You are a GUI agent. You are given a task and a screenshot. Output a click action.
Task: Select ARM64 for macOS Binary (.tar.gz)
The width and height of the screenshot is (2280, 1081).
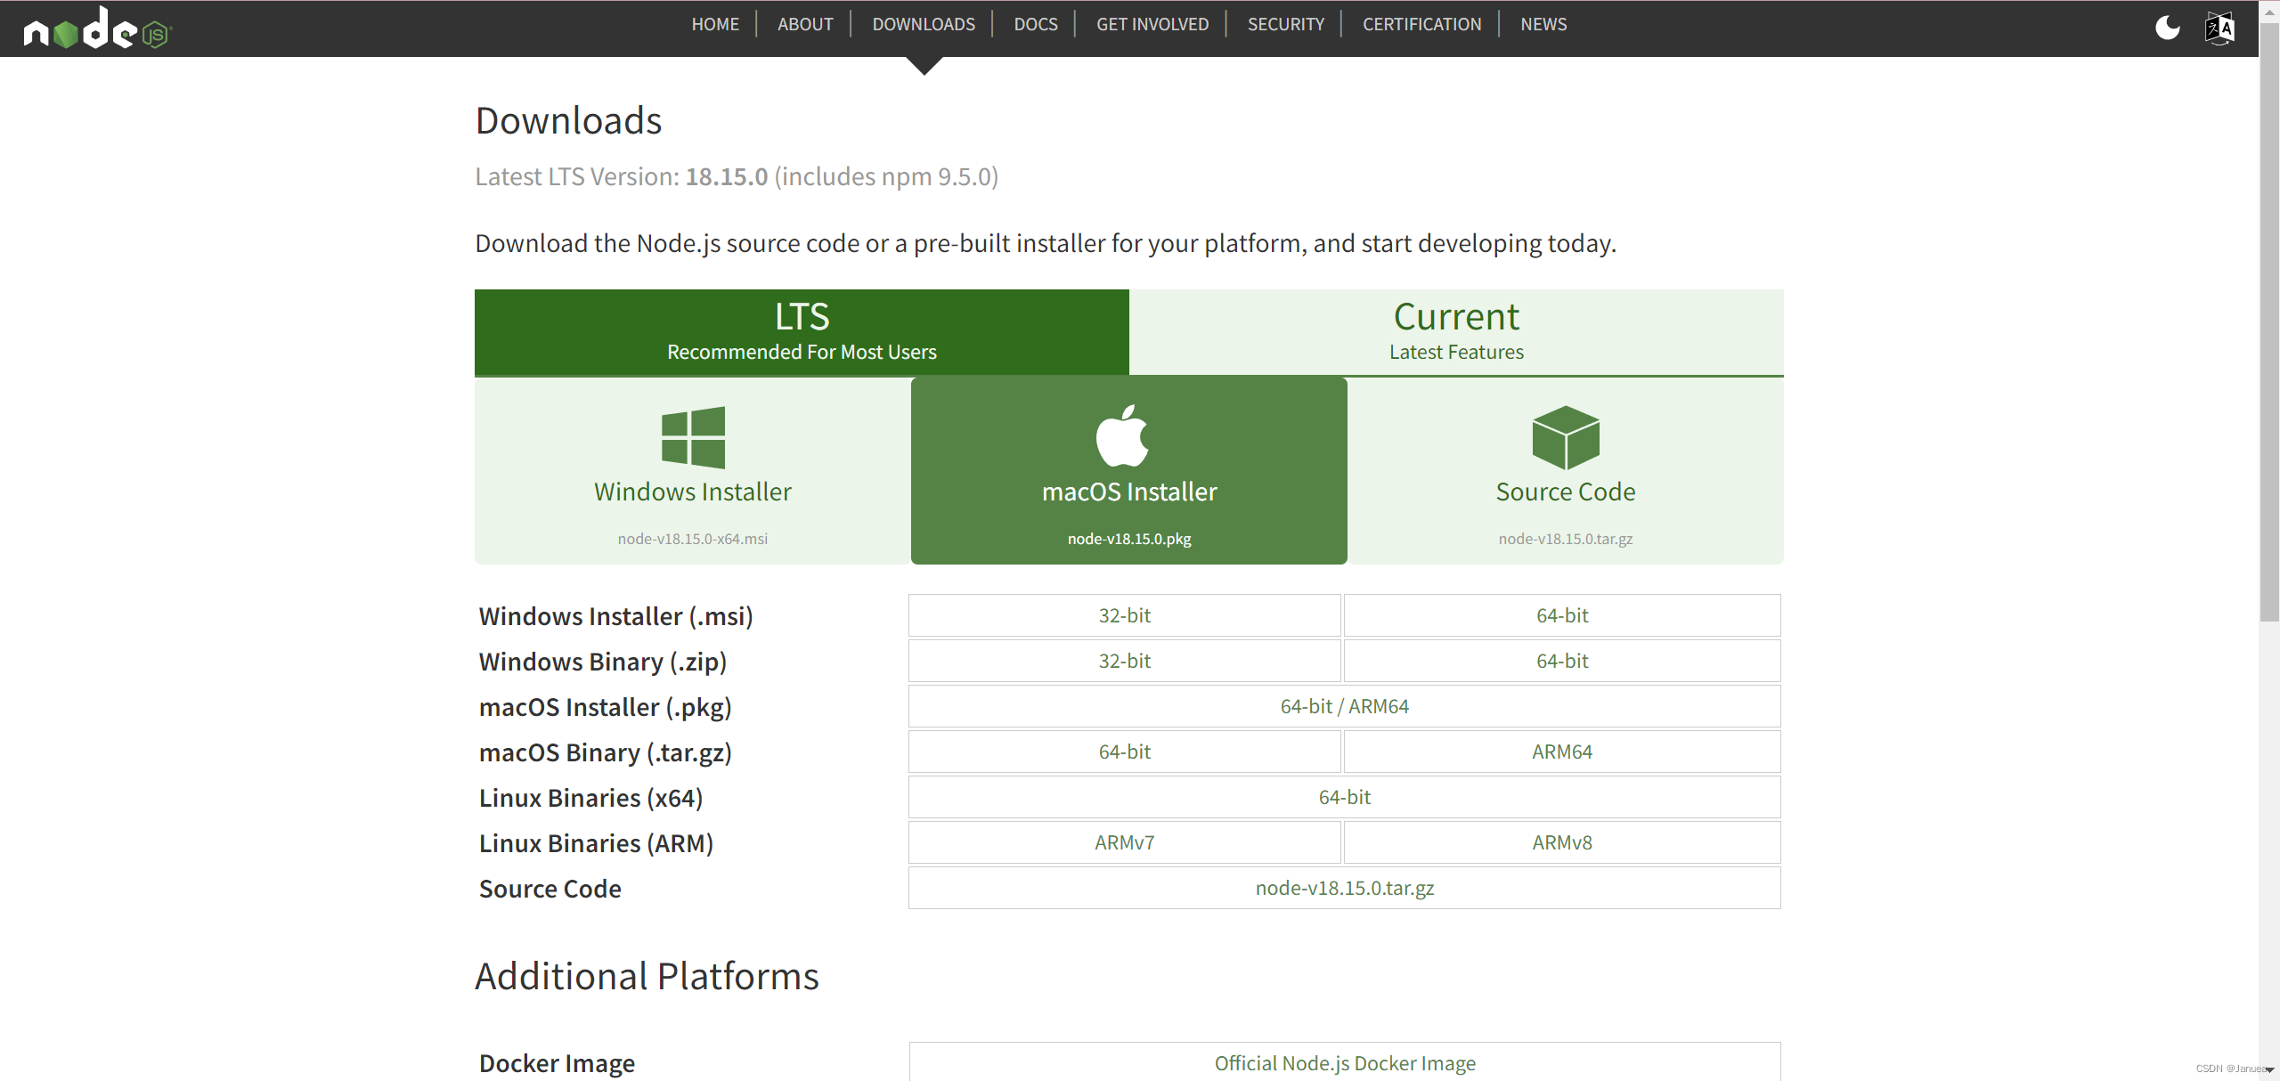point(1562,752)
